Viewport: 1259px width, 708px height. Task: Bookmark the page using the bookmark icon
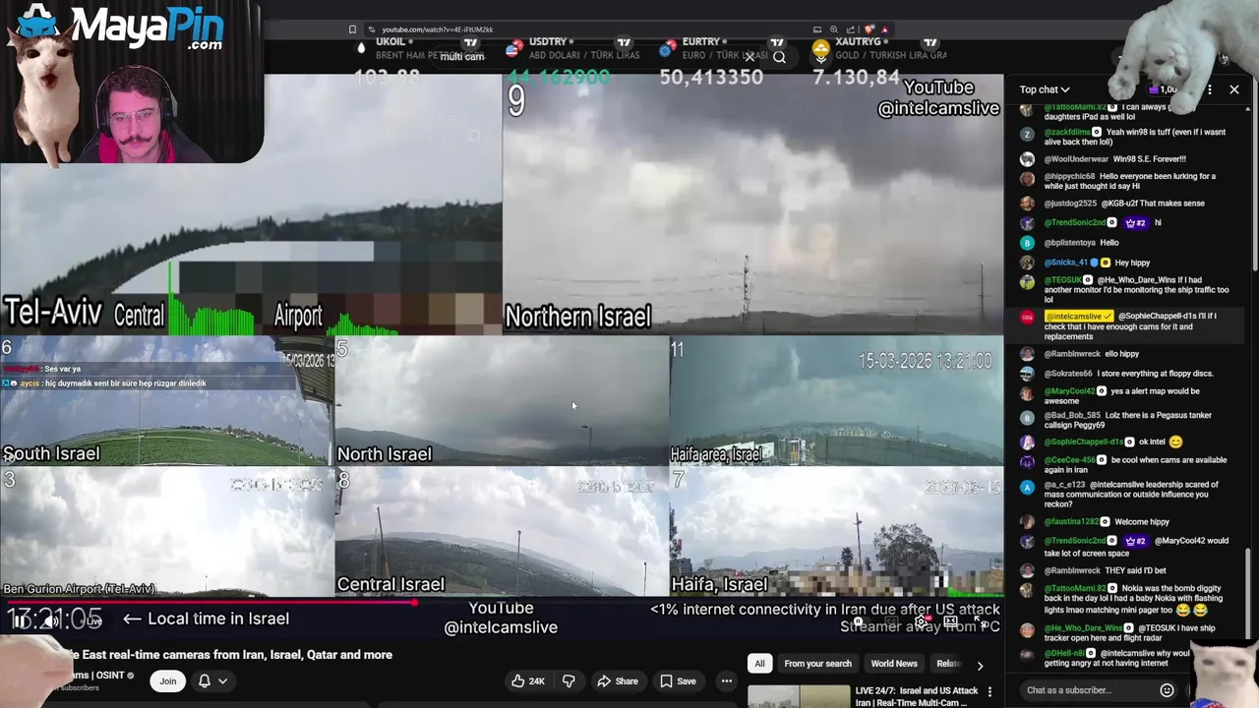click(x=352, y=29)
